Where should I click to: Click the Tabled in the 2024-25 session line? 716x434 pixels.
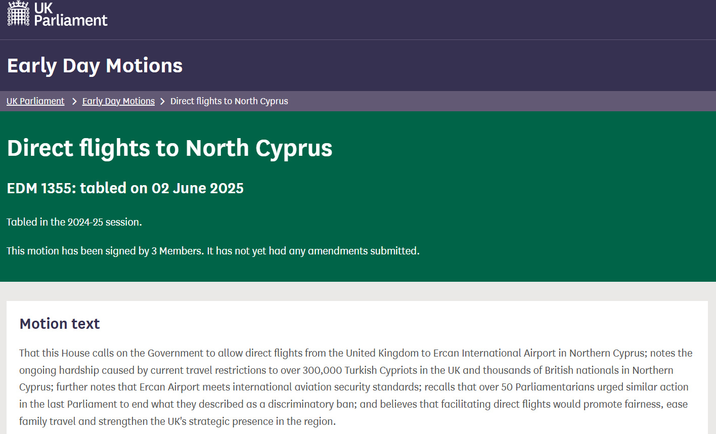(74, 222)
